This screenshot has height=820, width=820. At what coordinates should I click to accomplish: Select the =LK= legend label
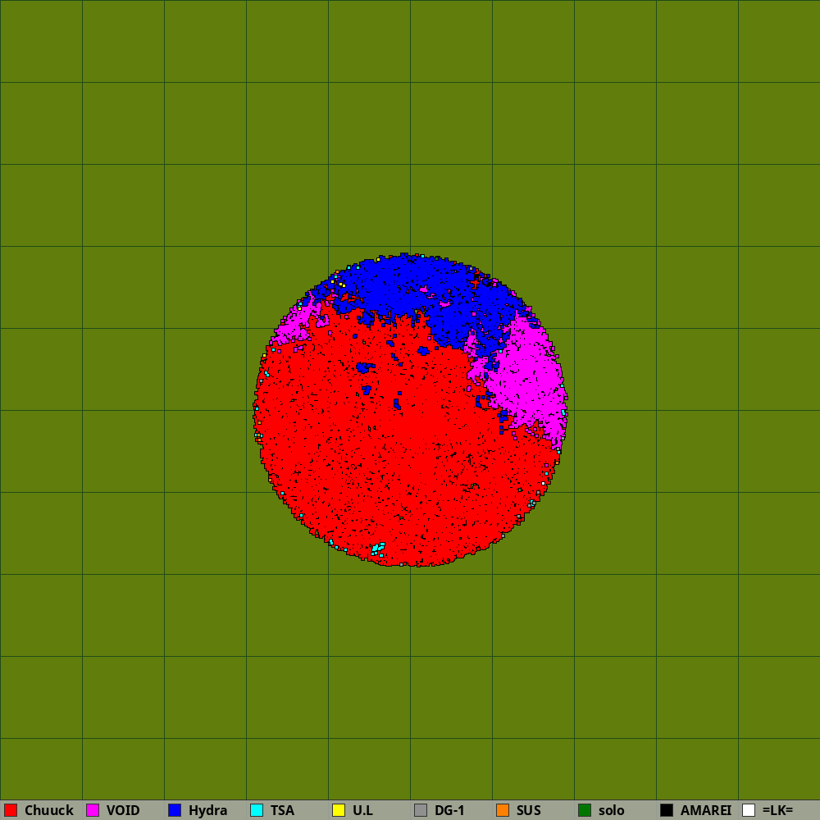777,810
